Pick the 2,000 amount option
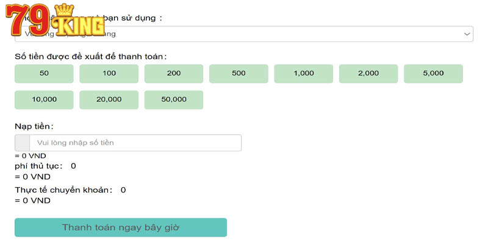488x244 pixels. coord(368,73)
